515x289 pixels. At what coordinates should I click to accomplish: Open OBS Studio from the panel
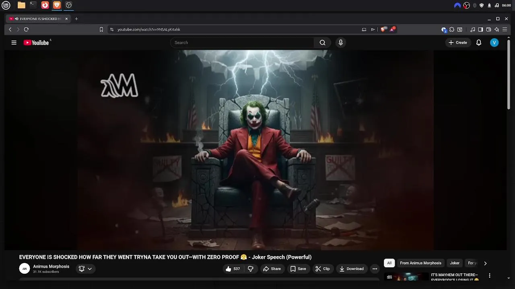69,5
